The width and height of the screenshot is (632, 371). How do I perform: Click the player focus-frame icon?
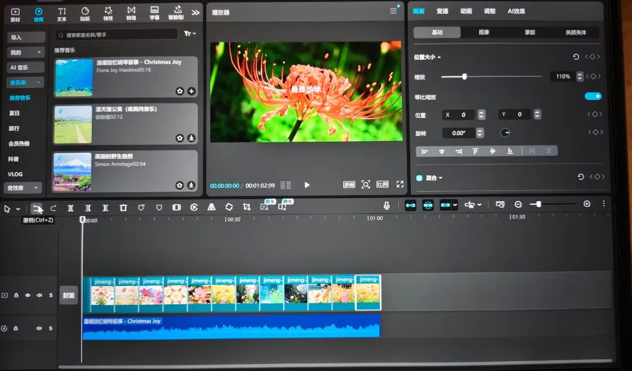click(x=366, y=184)
